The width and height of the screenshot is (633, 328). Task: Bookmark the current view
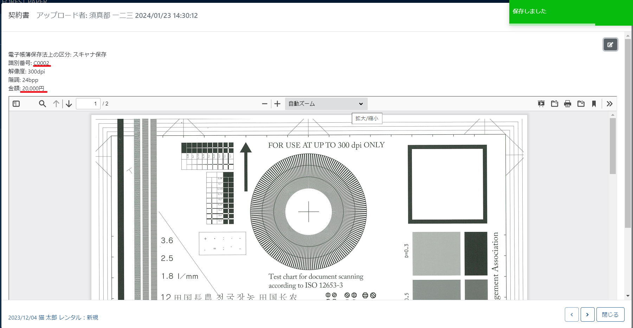point(594,104)
